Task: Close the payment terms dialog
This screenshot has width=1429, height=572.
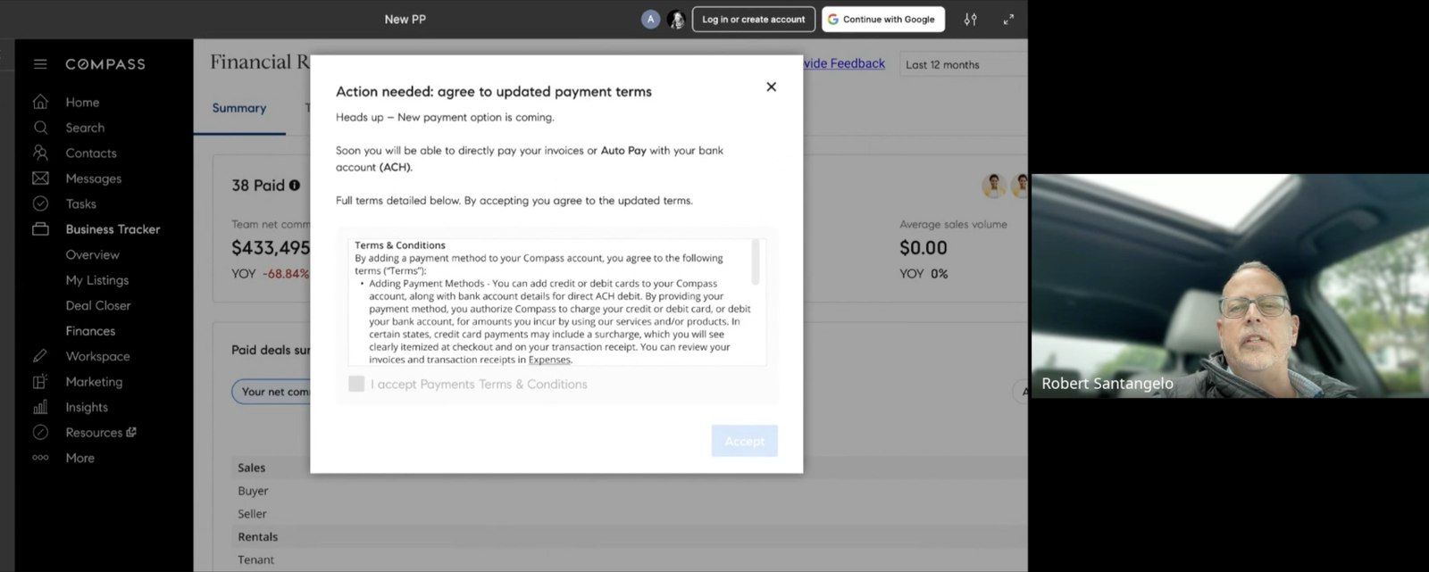Action: click(772, 87)
